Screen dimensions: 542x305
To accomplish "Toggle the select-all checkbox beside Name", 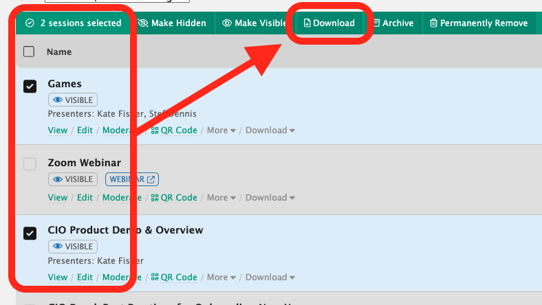I will (29, 52).
